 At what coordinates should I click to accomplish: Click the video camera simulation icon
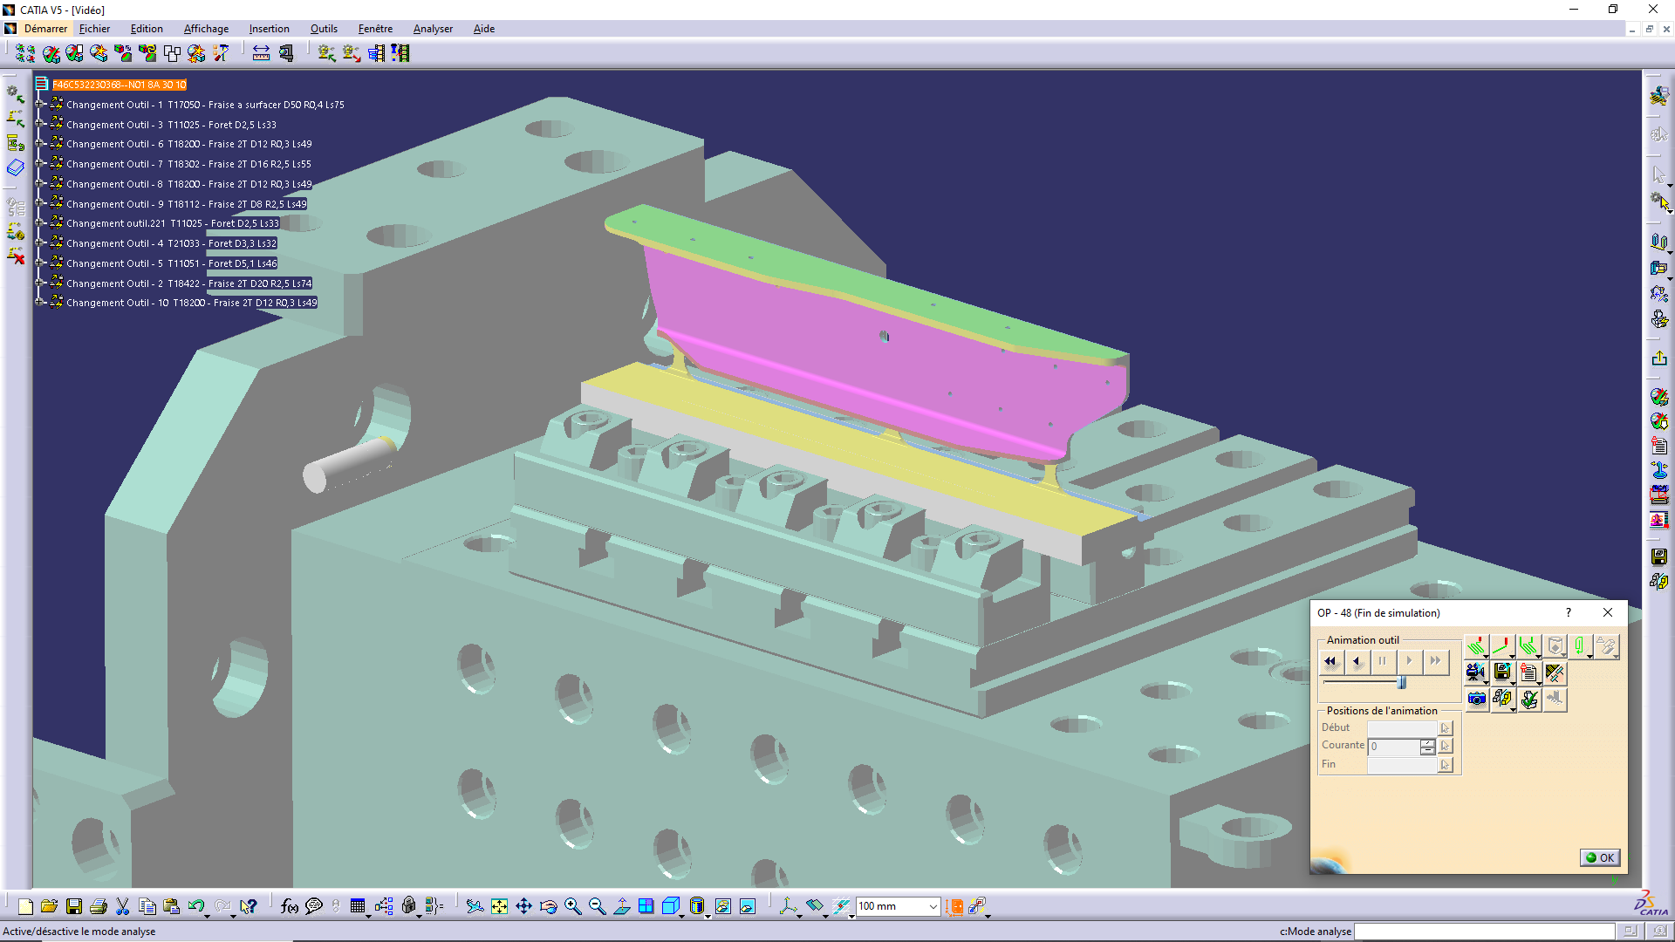(1475, 672)
